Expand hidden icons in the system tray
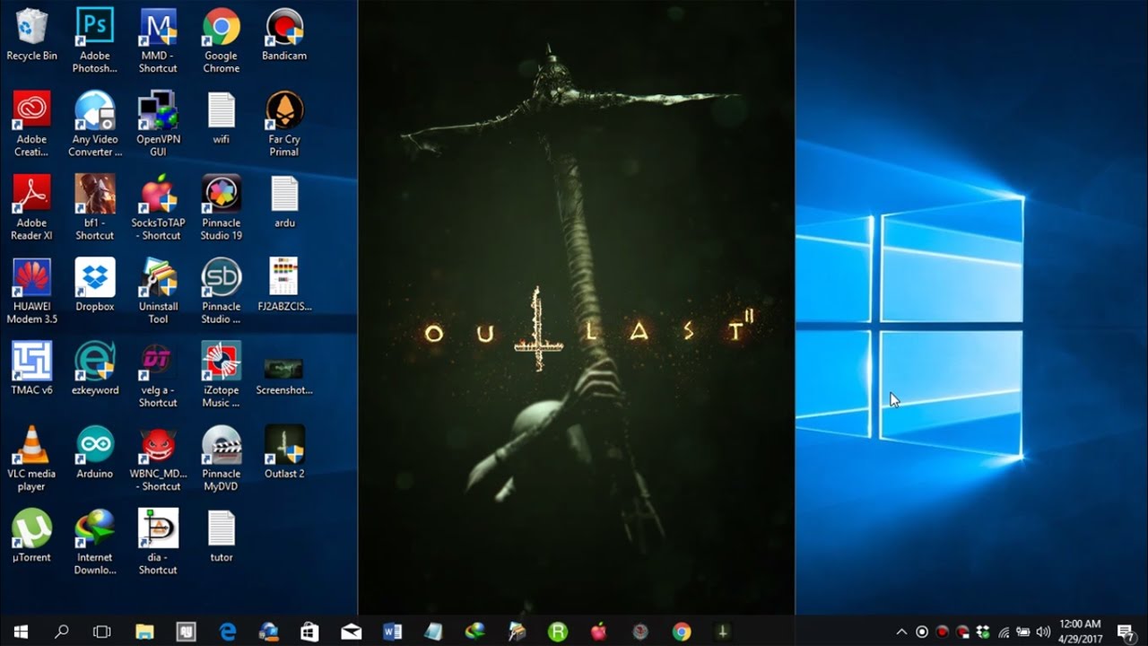Screen dimensions: 1148x646 (x=901, y=632)
